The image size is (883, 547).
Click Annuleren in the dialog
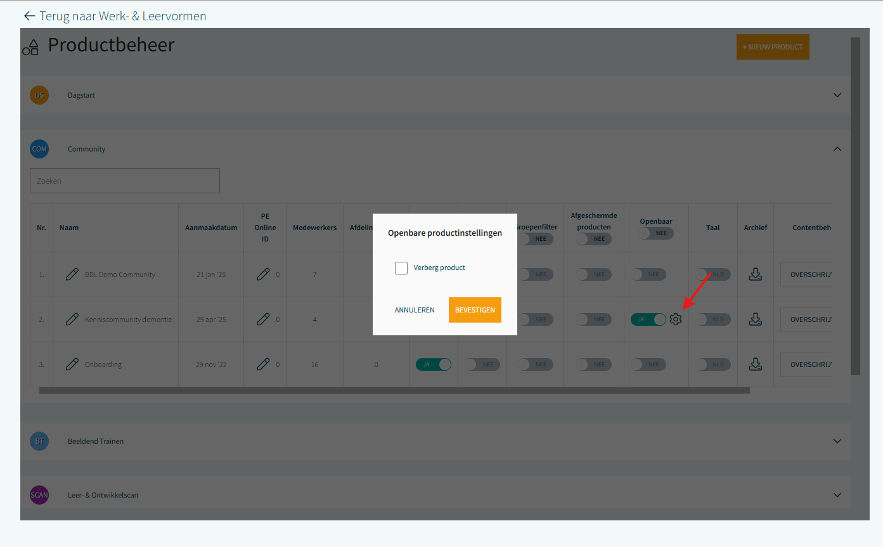click(x=415, y=310)
